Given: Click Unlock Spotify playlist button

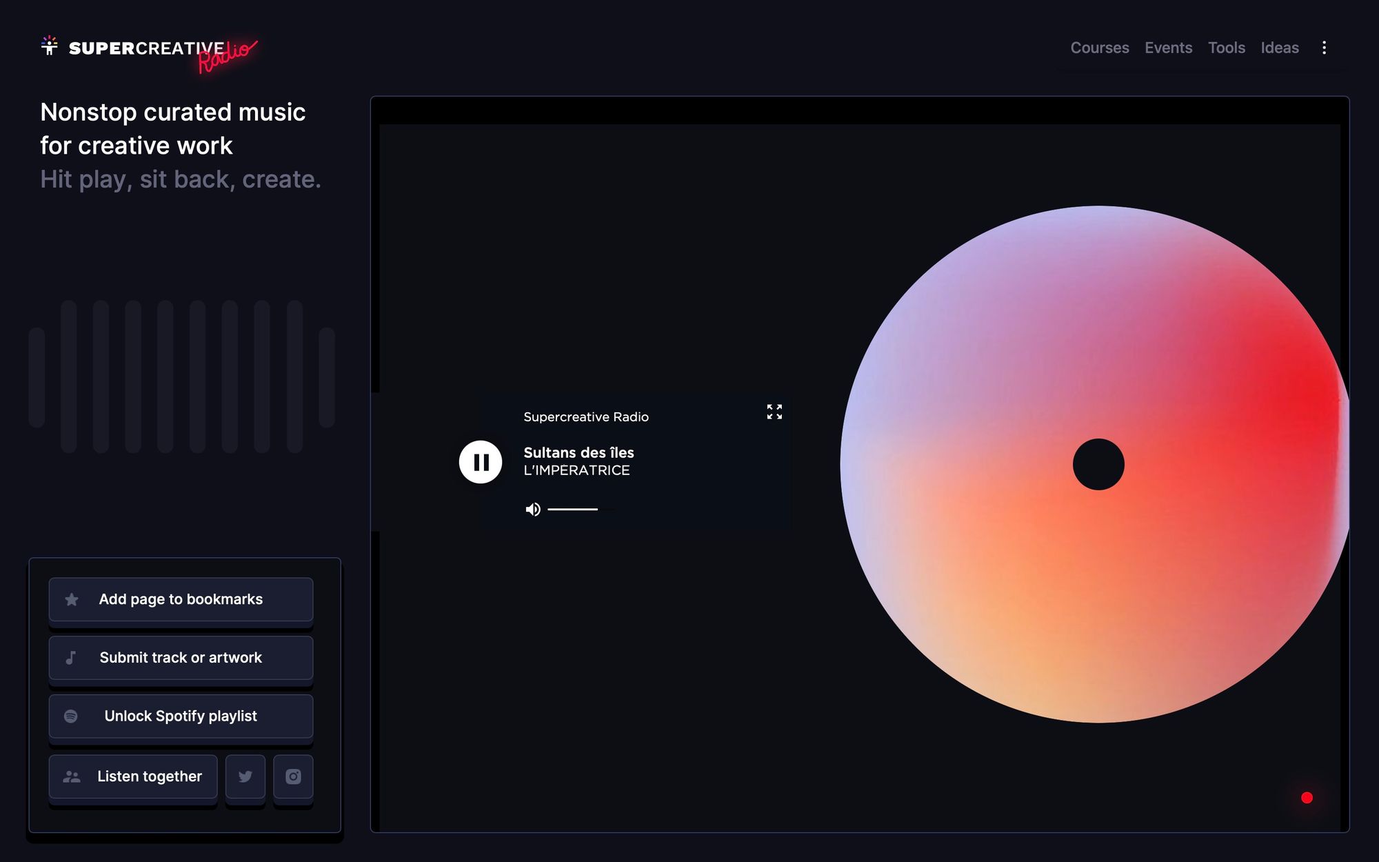Looking at the screenshot, I should (180, 714).
